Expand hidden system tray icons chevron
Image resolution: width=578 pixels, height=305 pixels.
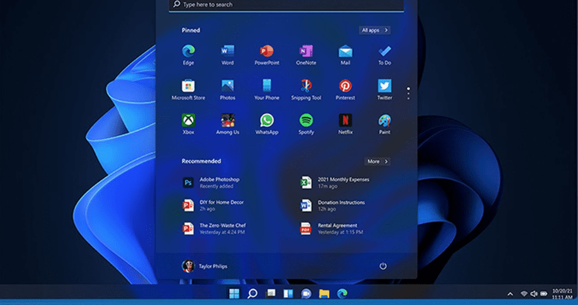pyautogui.click(x=510, y=294)
